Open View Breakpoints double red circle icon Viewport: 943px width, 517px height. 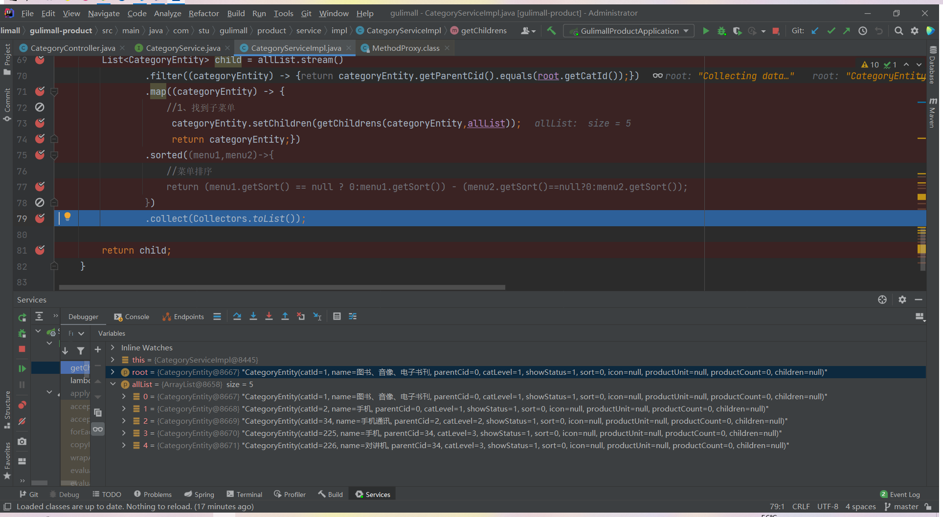pos(22,405)
